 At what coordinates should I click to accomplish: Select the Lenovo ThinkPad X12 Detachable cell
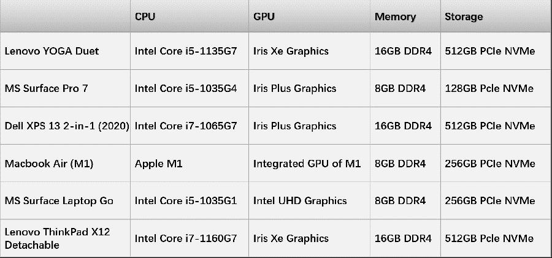(57, 238)
